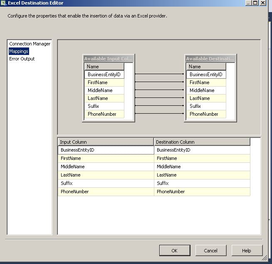The width and height of the screenshot is (272, 264).
Task: Click Suffix Destination Column cell
Action: coord(202,183)
